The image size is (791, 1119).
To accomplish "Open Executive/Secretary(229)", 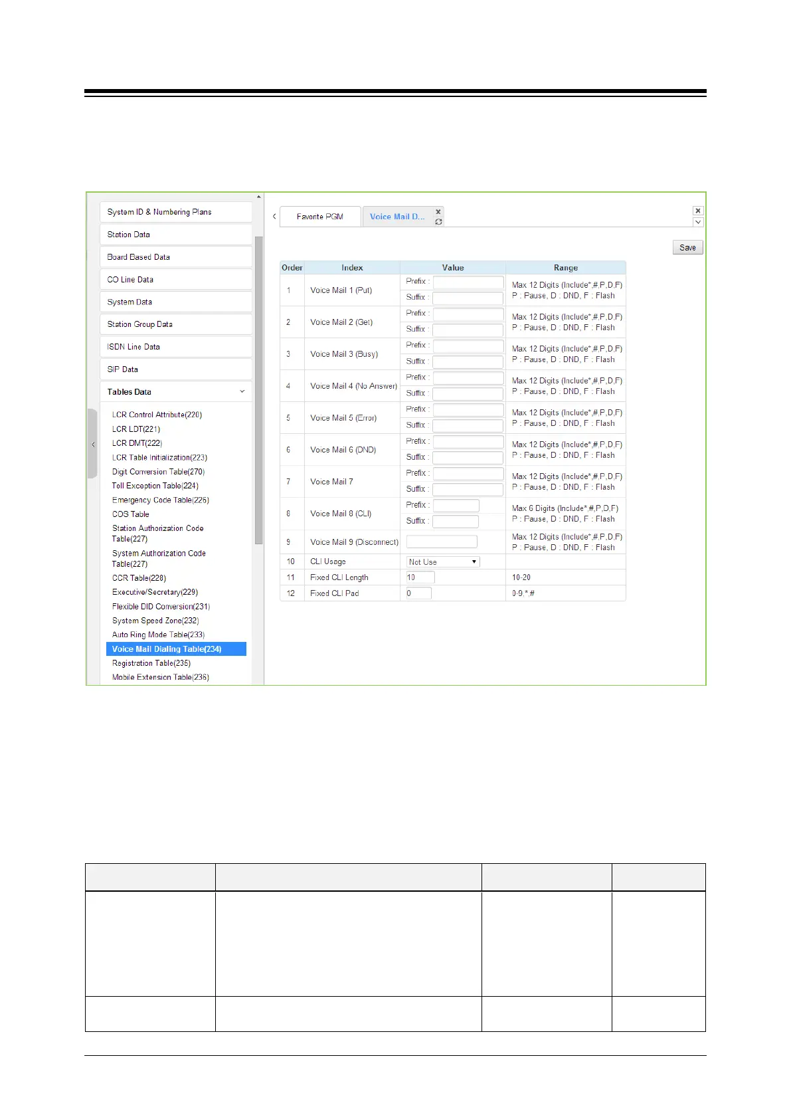I will click(x=155, y=592).
